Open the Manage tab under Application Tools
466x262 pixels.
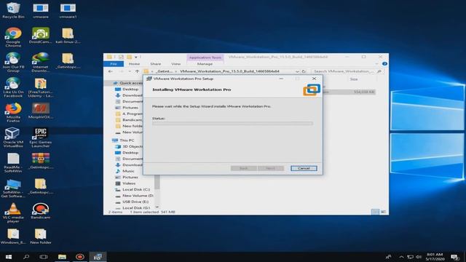[x=205, y=64]
